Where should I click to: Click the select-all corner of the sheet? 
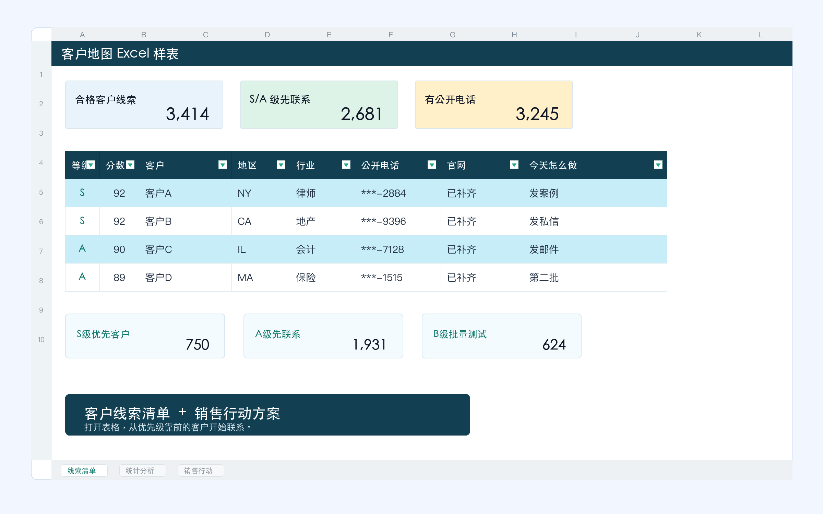[x=41, y=35]
